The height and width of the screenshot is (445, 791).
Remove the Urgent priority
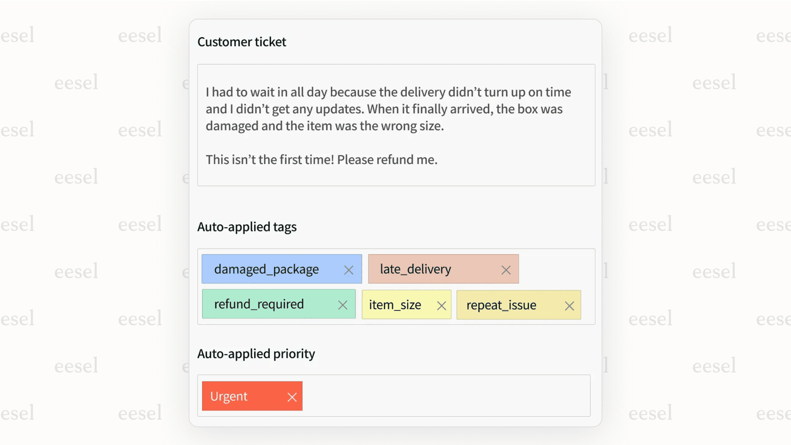click(292, 396)
